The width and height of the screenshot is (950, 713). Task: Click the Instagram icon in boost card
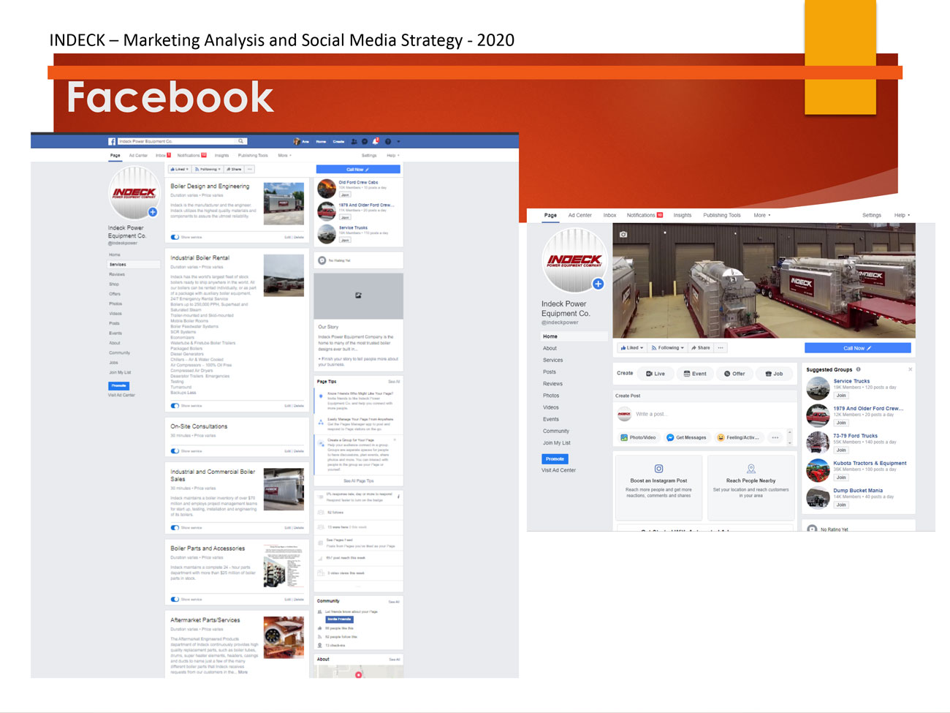pyautogui.click(x=658, y=469)
